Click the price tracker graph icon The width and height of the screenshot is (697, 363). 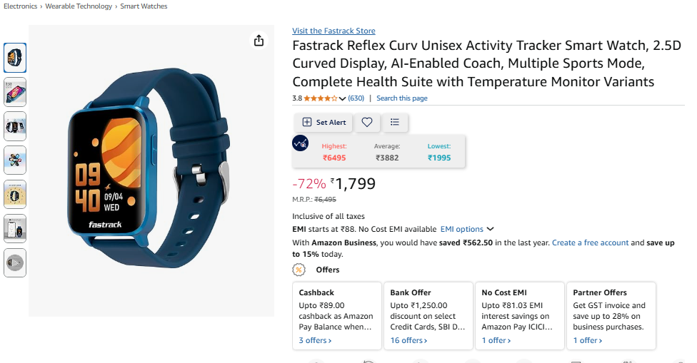point(301,143)
